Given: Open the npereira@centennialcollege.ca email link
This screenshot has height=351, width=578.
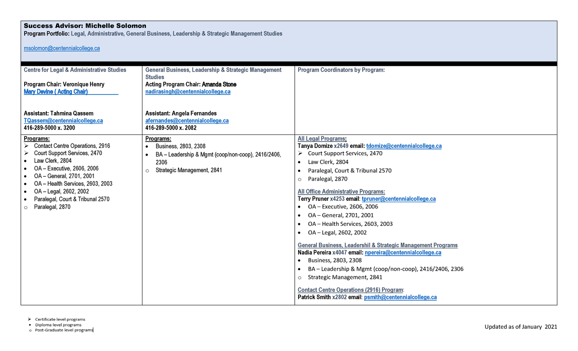Looking at the screenshot, I should 403,252.
